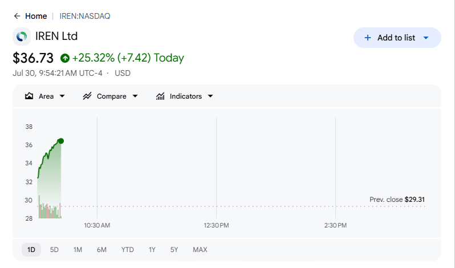
Task: Click the green current price dot on chart
Action: point(60,141)
